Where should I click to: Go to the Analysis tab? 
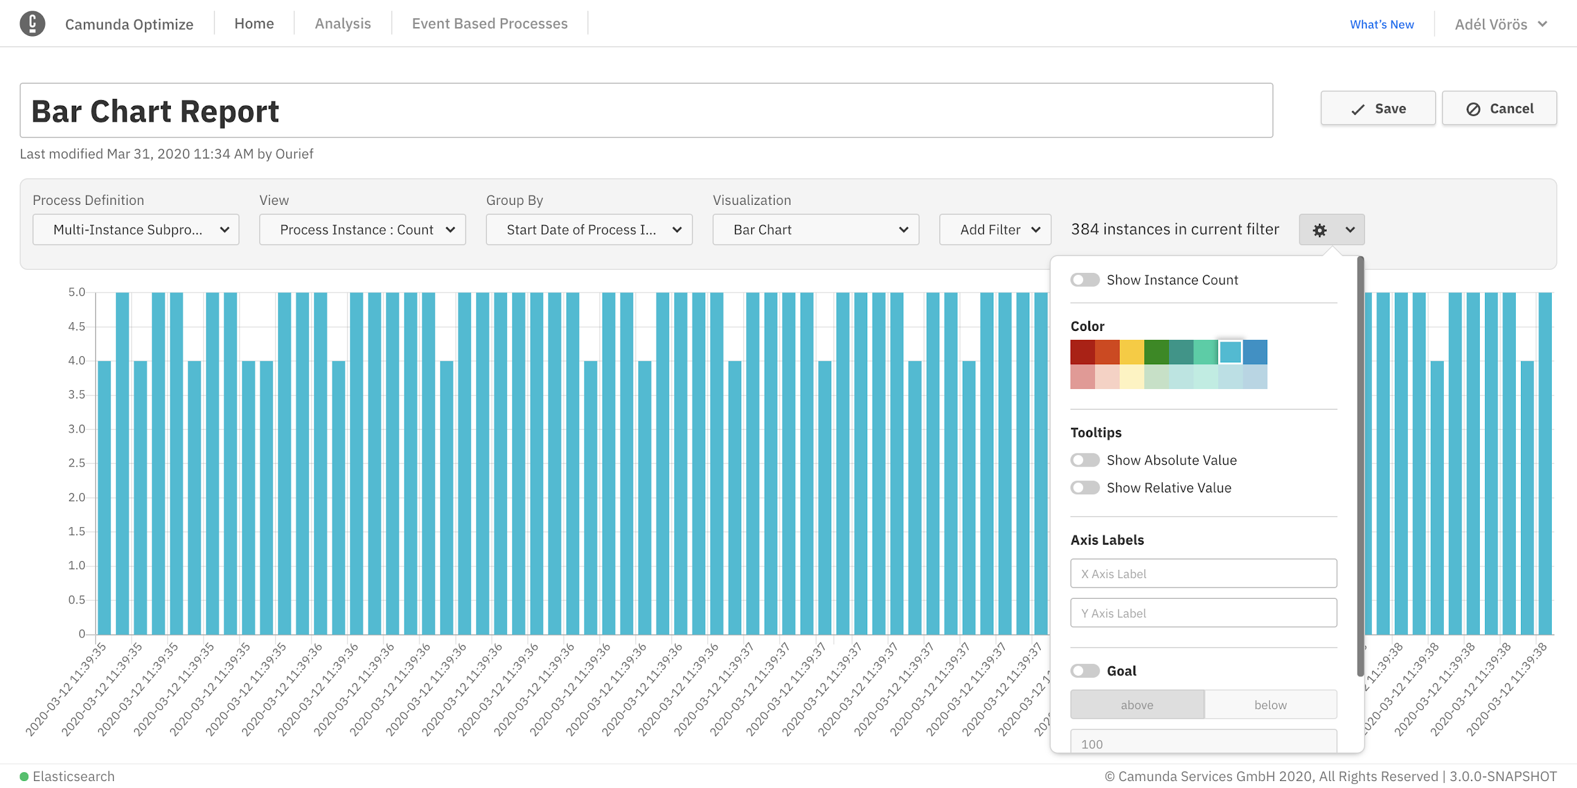(343, 24)
